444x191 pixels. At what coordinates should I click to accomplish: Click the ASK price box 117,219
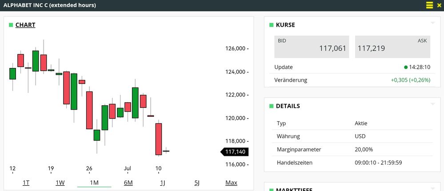[392, 47]
